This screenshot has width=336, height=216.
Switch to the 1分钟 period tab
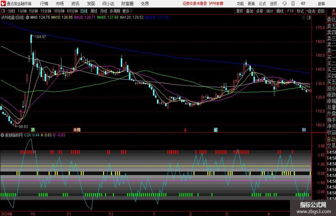click(x=22, y=11)
